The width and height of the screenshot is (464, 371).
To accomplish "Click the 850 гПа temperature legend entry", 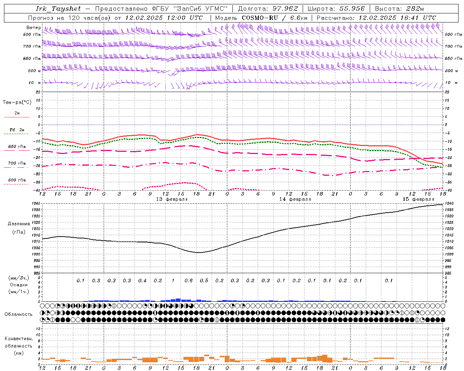I will (x=17, y=147).
